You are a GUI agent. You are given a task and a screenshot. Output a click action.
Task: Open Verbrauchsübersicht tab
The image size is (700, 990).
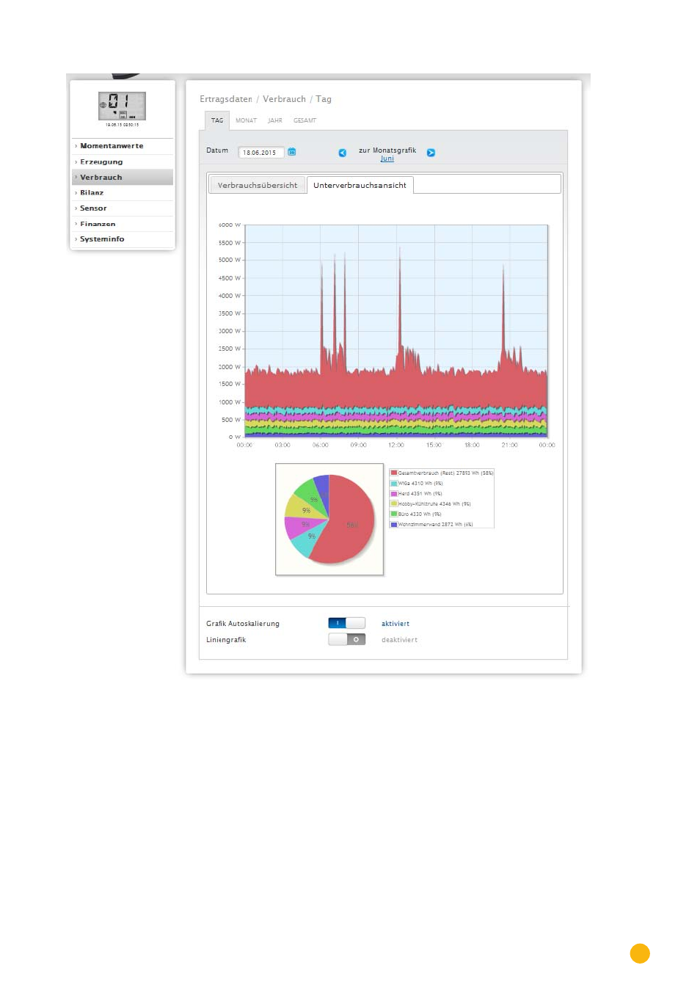(x=258, y=185)
